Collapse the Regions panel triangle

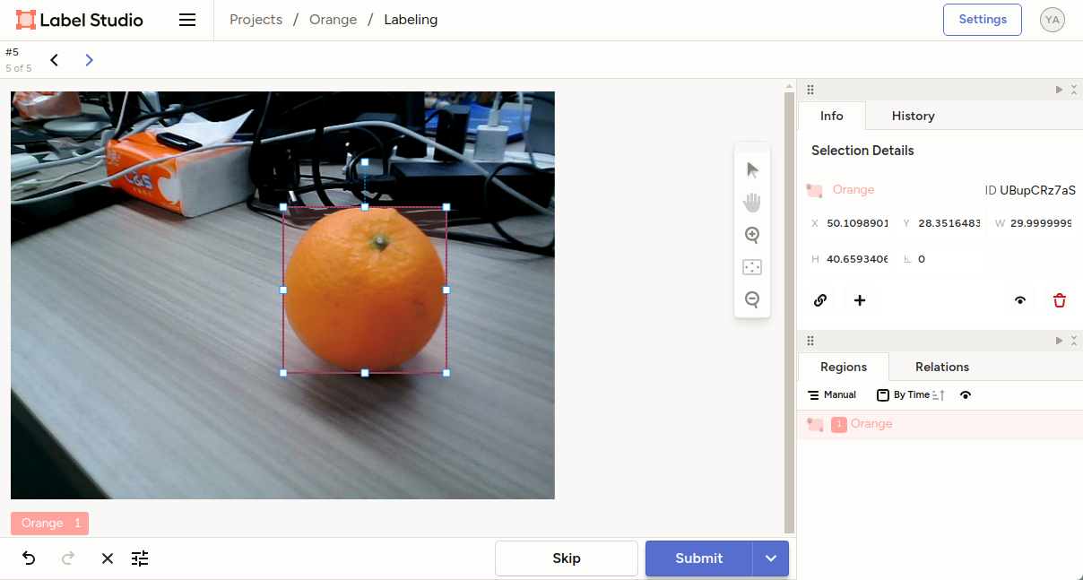pyautogui.click(x=1060, y=341)
